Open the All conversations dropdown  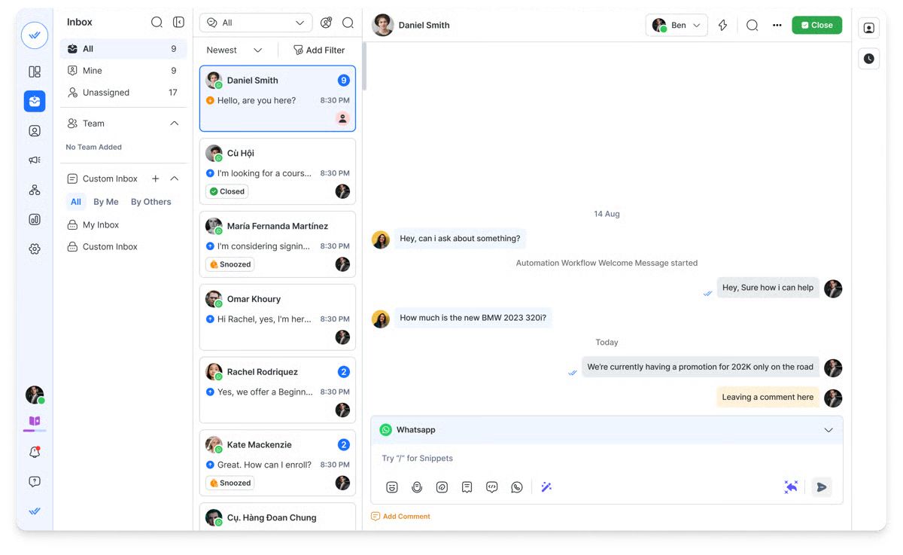point(256,23)
